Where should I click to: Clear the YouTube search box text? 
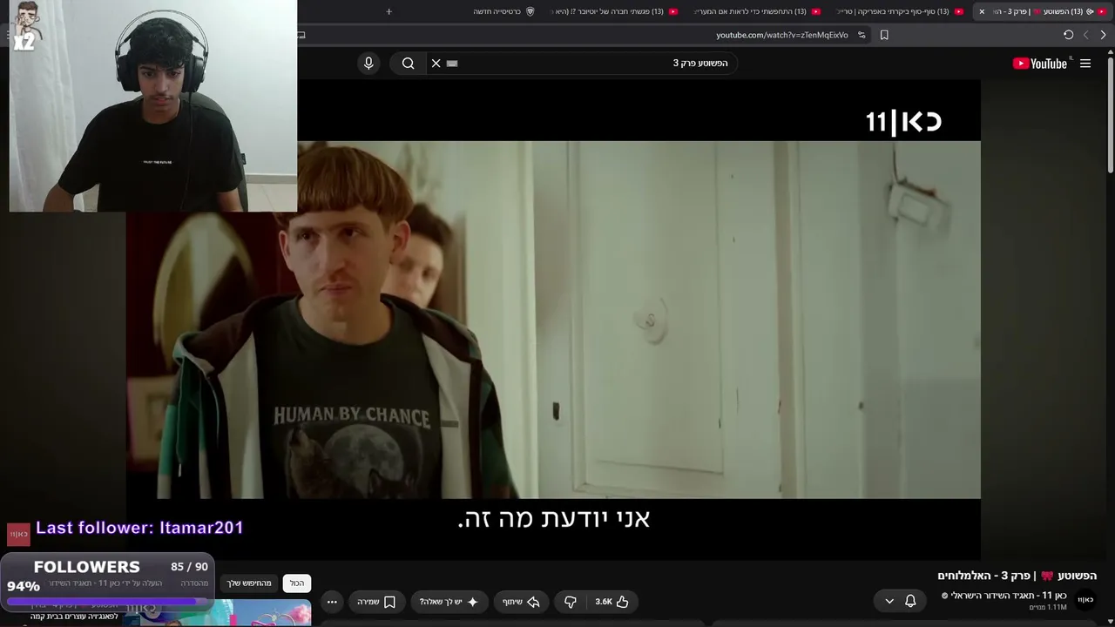(436, 64)
